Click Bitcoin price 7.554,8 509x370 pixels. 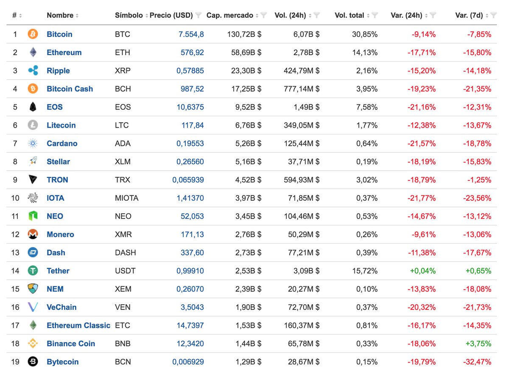191,34
